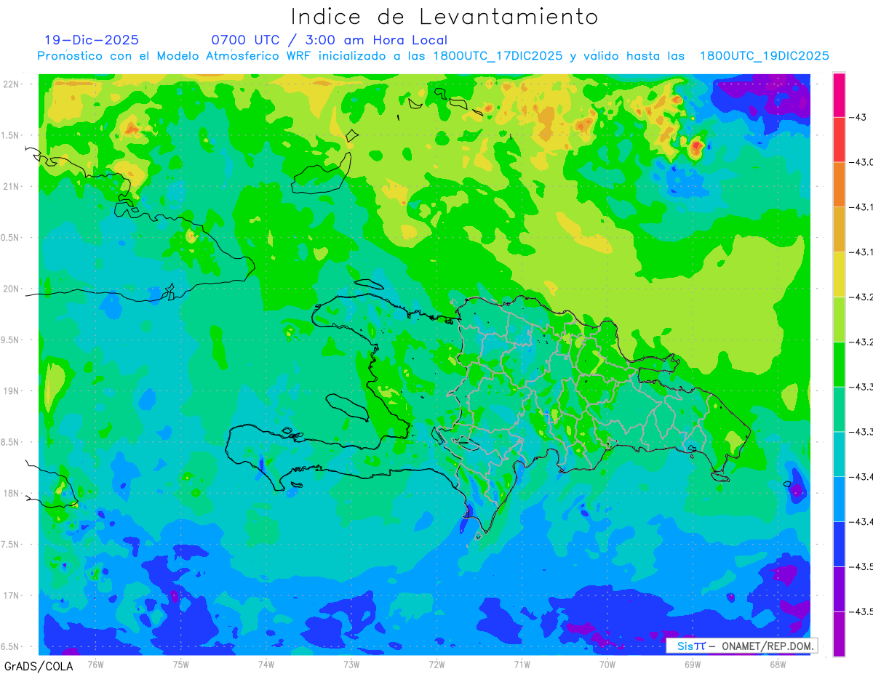Select the red swatch in the colorbar
The width and height of the screenshot is (873, 674).
point(839,140)
